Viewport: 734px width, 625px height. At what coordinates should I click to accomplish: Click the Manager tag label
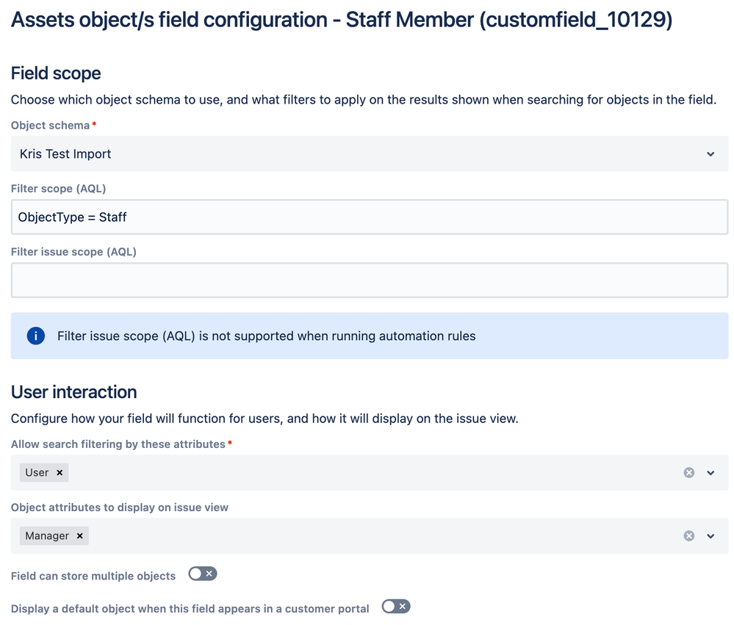pos(47,536)
